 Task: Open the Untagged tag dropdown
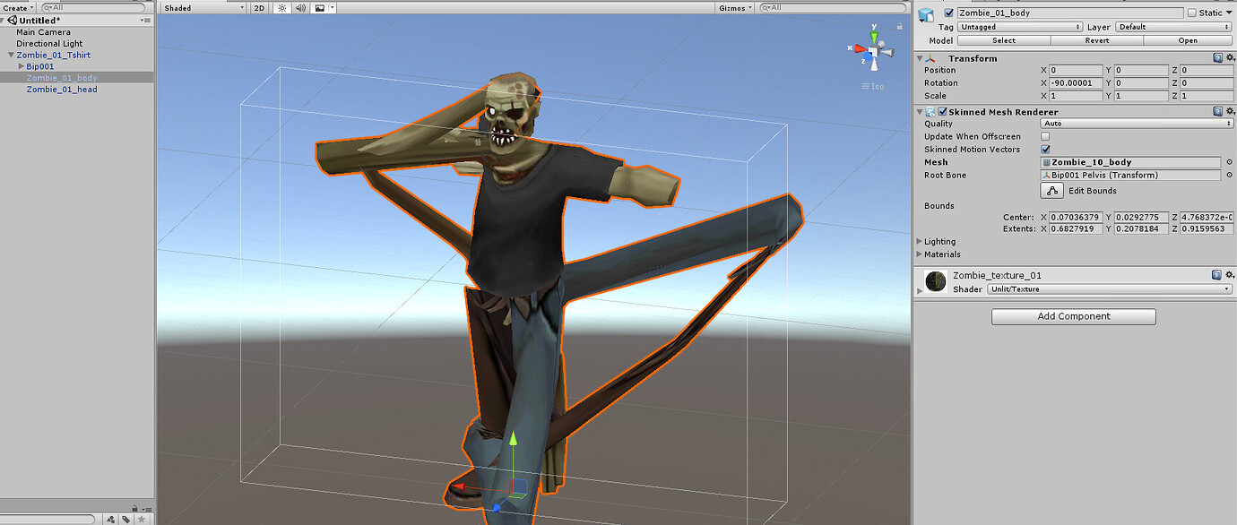click(1019, 26)
